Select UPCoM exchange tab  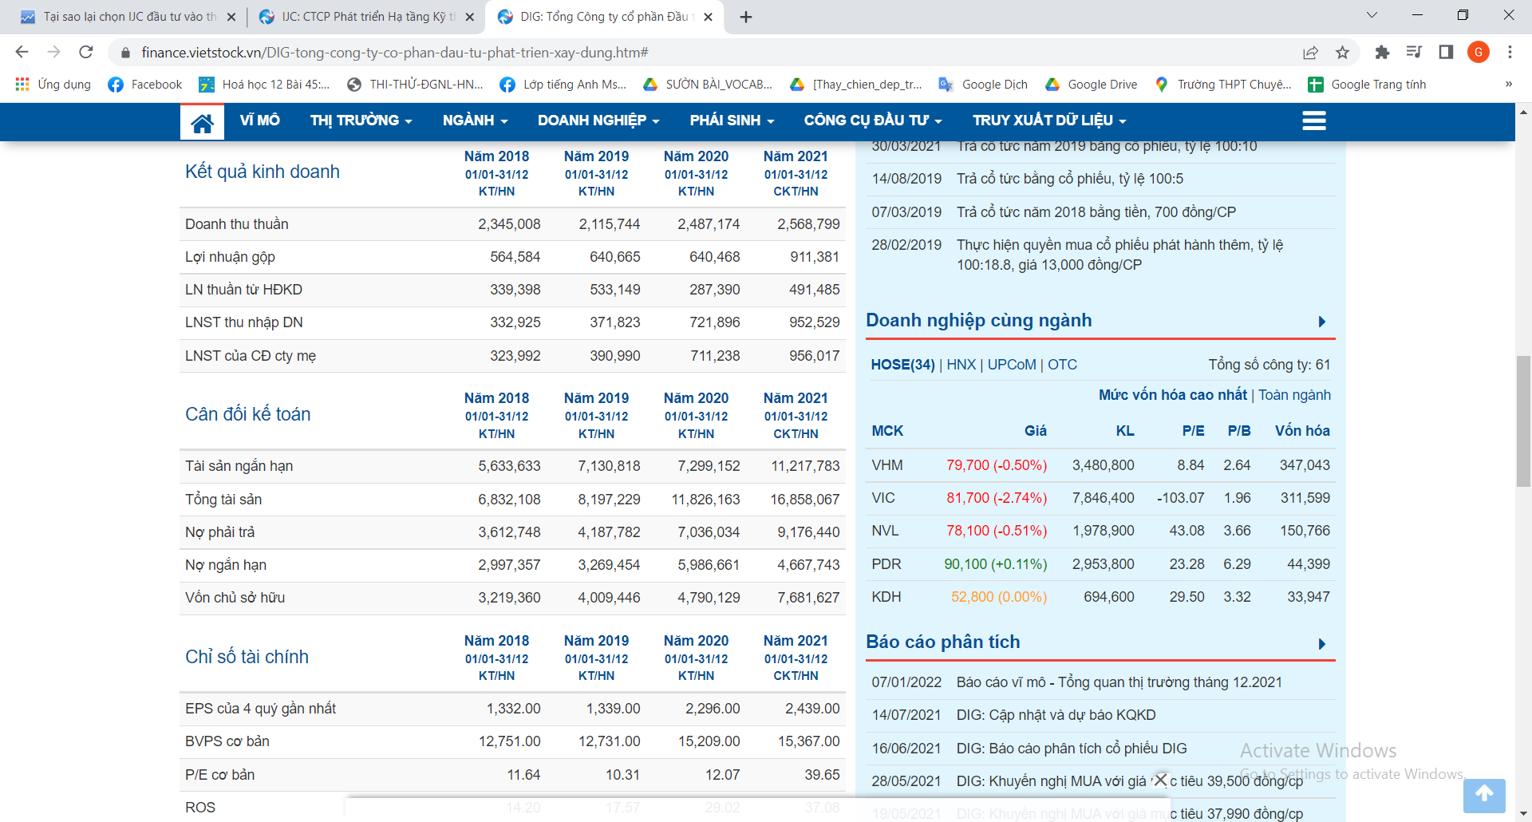(1012, 365)
